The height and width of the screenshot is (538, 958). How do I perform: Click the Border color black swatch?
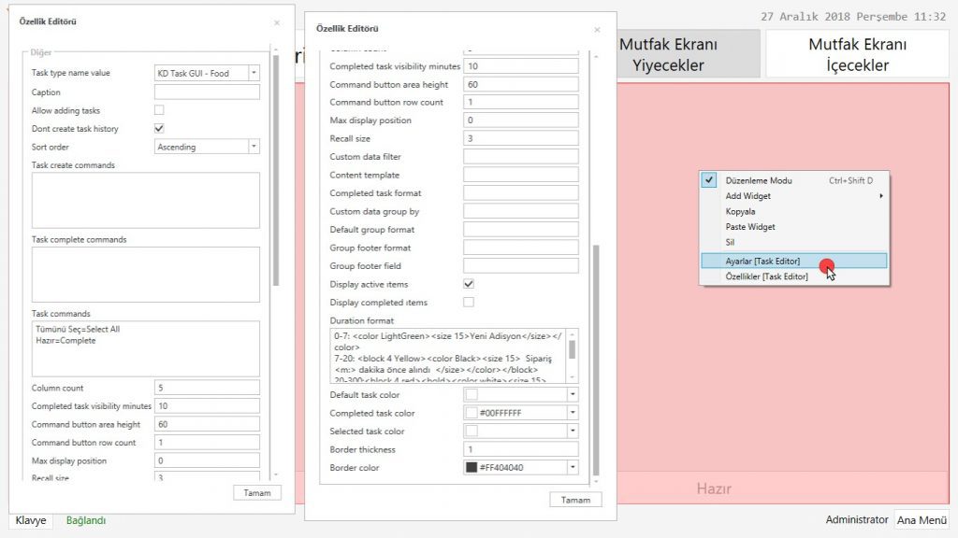pos(472,468)
